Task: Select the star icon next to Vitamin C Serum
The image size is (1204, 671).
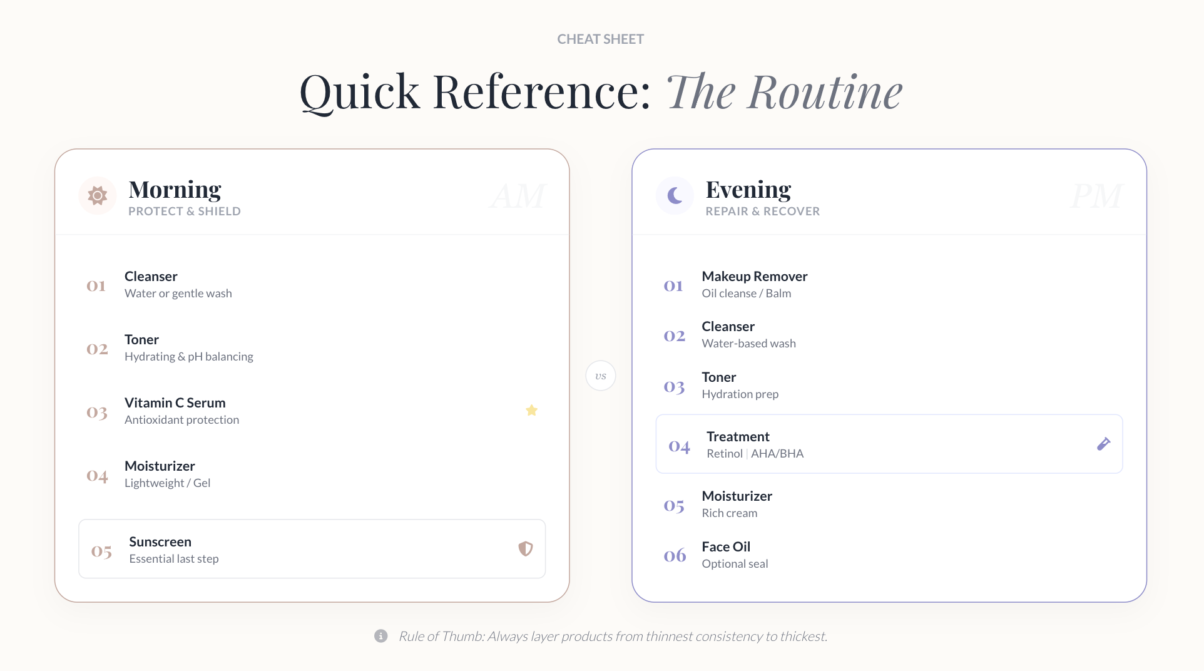Action: point(531,410)
